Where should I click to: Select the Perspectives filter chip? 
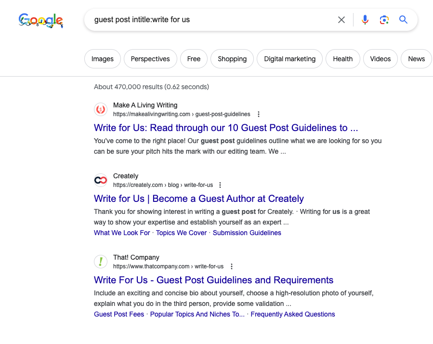pos(150,59)
